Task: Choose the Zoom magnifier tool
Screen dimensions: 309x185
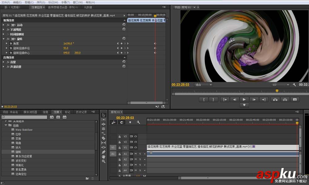Action: coord(104,161)
